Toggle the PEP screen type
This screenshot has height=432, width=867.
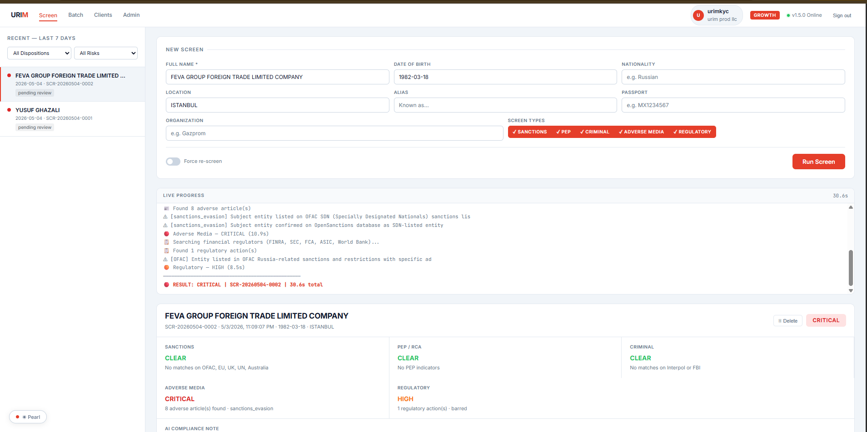[563, 132]
